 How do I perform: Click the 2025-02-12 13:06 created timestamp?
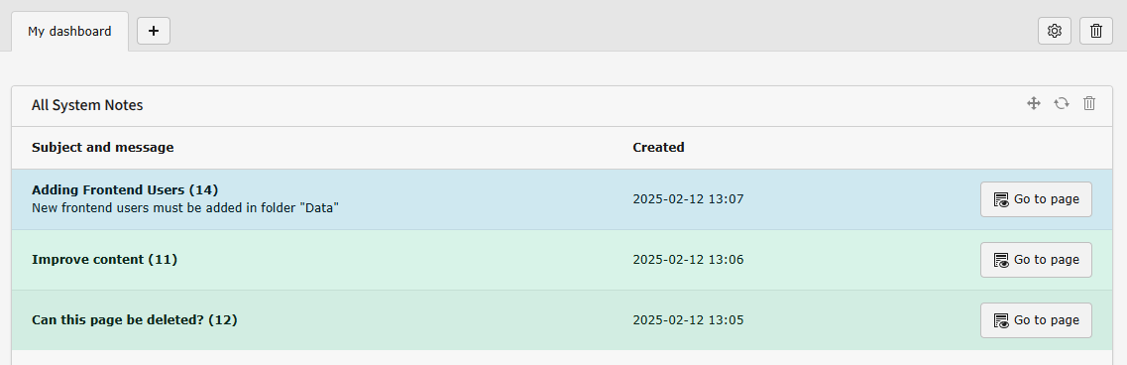688,260
